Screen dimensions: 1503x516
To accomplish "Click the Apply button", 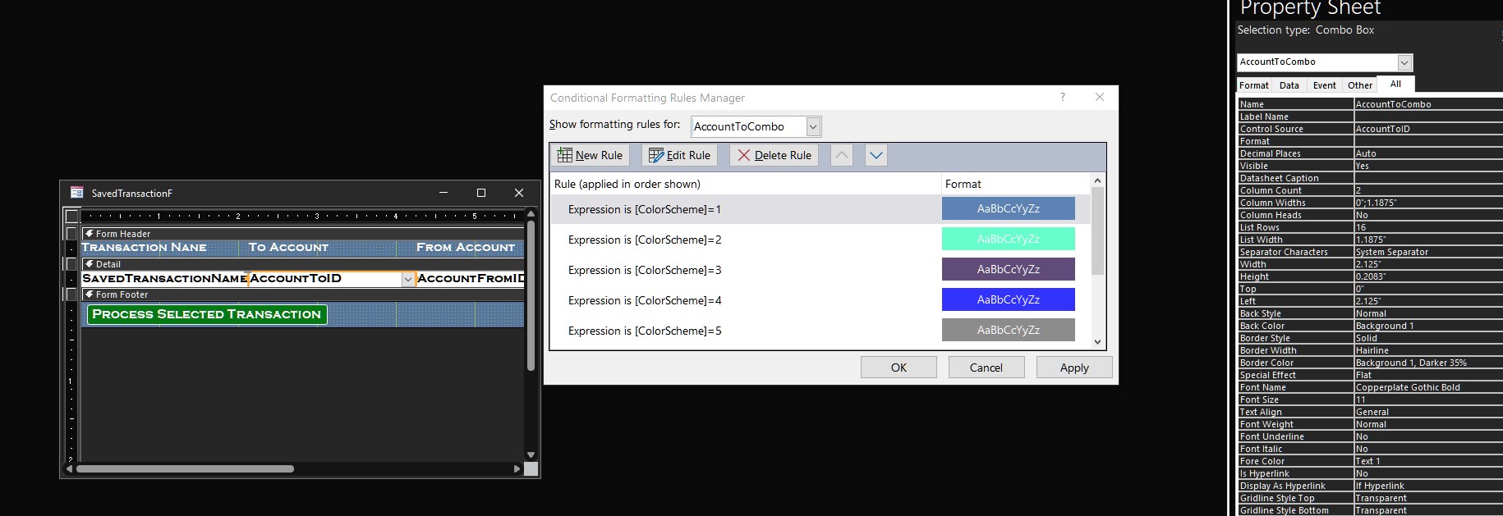I will click(1073, 368).
